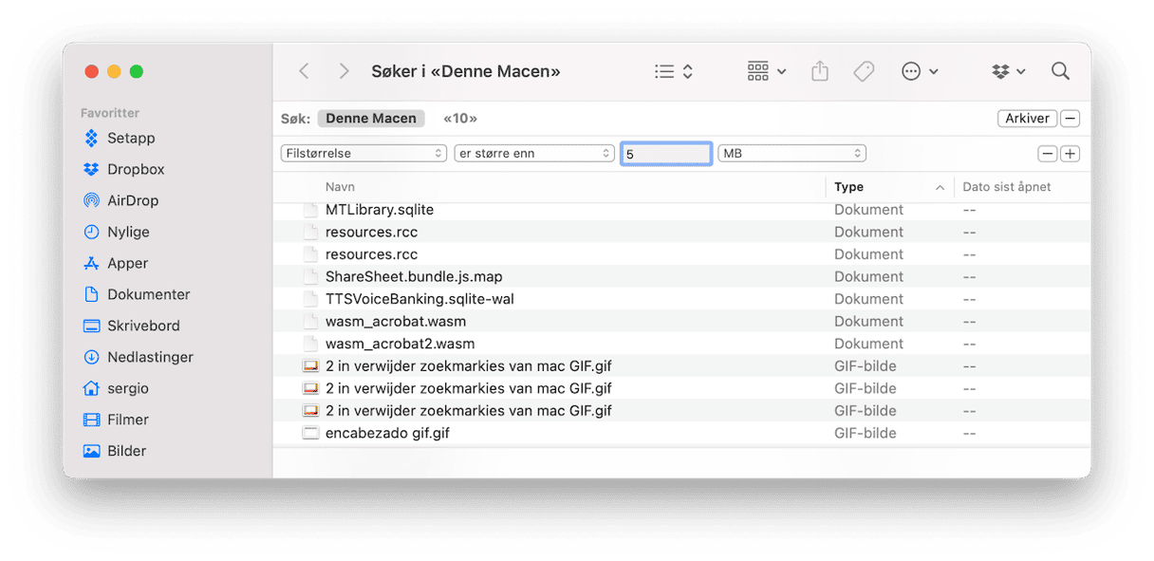Remove the filter row with minus
Screen dimensions: 1154x561
[1048, 154]
